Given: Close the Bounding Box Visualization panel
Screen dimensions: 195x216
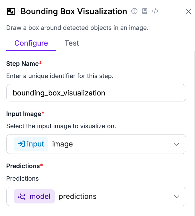Looking at the screenshot, I should [x=188, y=11].
